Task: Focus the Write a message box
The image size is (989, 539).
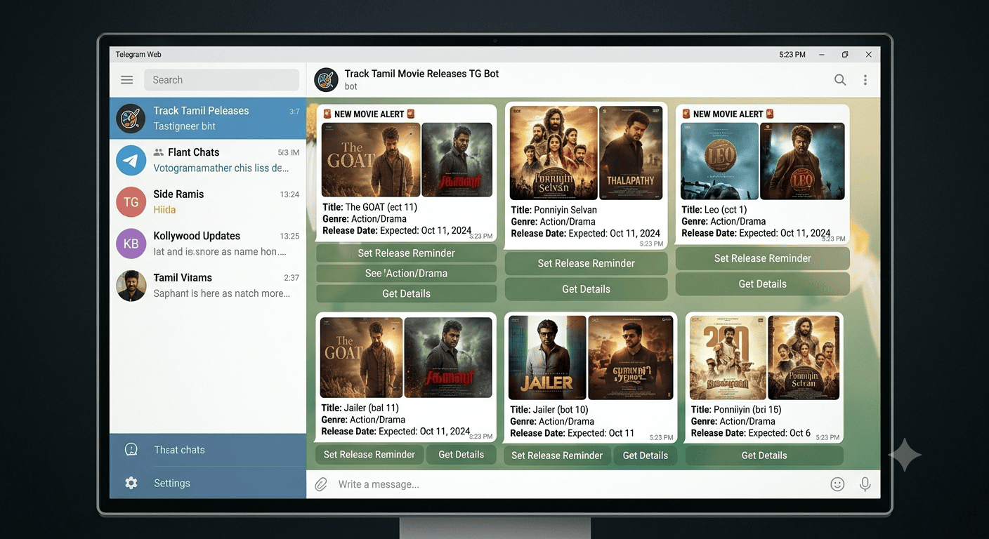Action: coord(579,484)
